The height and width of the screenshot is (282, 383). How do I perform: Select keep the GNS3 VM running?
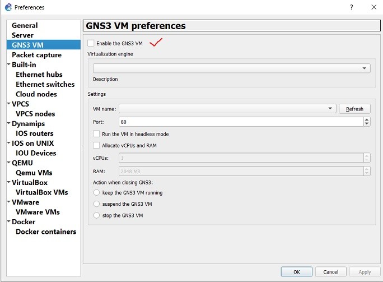tap(96, 192)
